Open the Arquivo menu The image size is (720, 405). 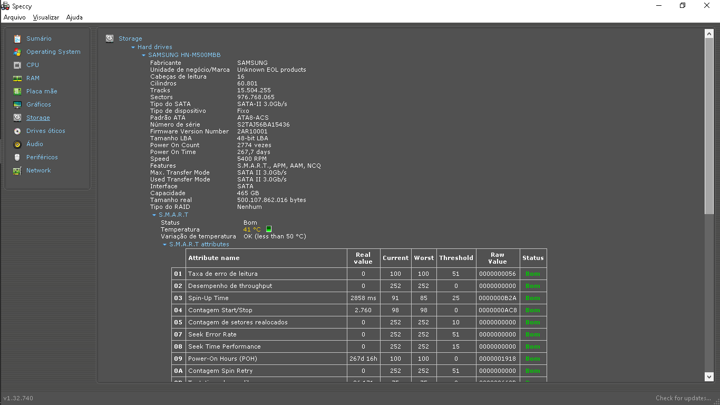15,17
